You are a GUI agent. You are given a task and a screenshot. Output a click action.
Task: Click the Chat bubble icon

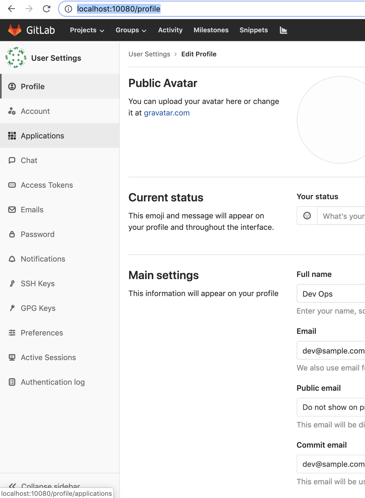[12, 160]
